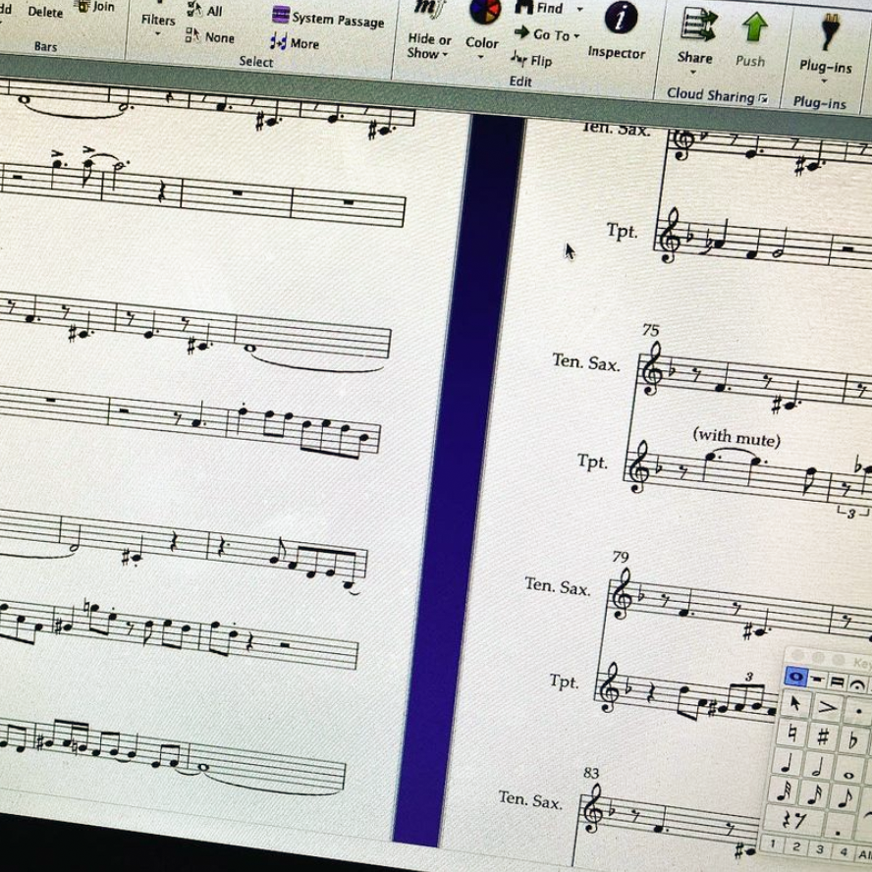Select half note duration on keypad
The image size is (872, 872).
817,767
